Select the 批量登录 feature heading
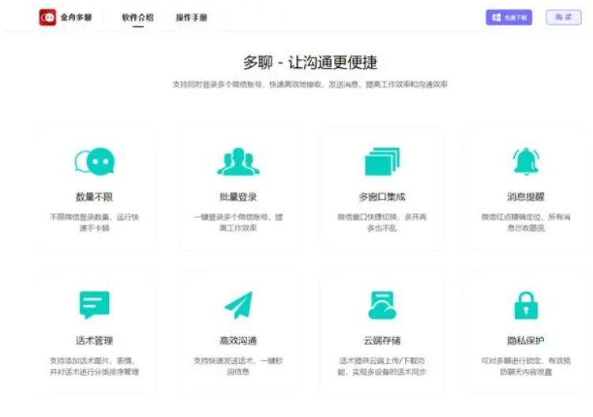593x417 pixels. [x=238, y=197]
